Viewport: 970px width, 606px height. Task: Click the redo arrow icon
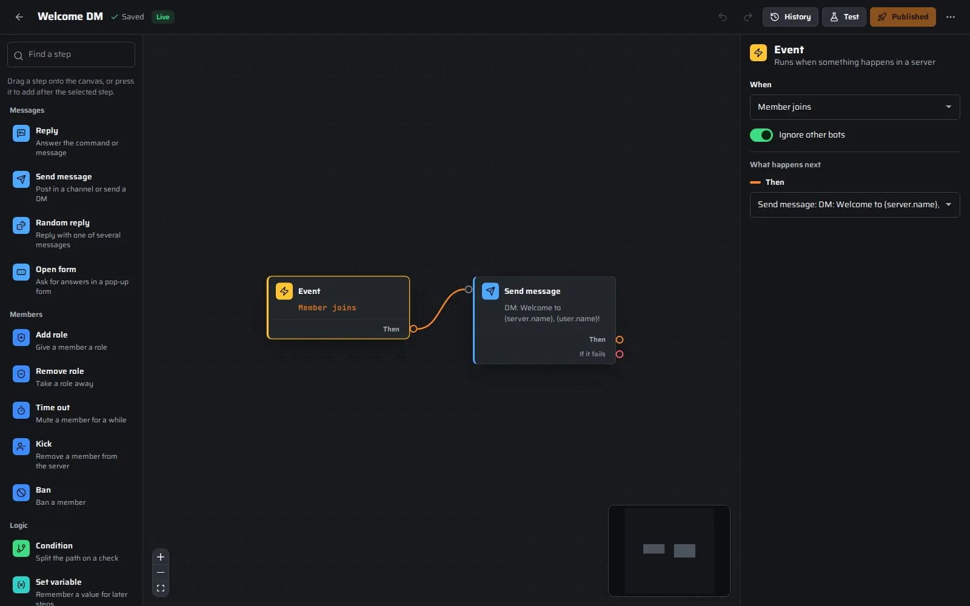click(x=748, y=17)
